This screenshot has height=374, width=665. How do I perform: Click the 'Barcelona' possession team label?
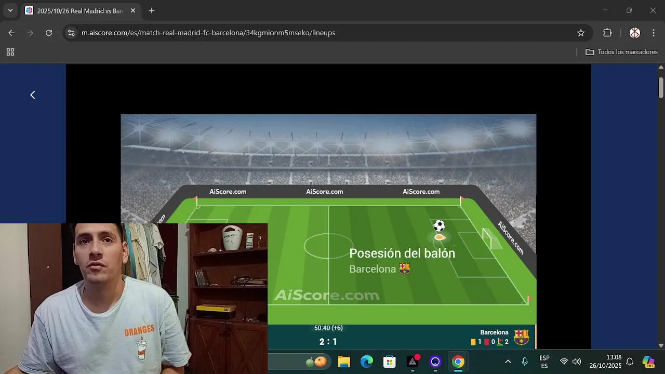pos(373,269)
